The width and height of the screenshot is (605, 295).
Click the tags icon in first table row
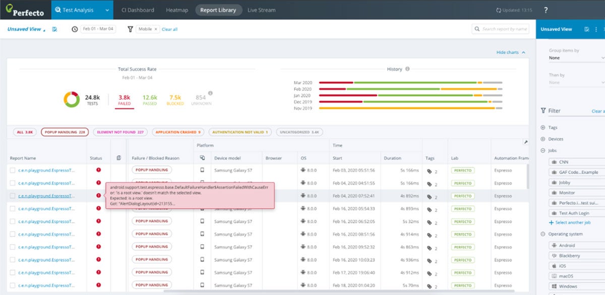point(429,170)
